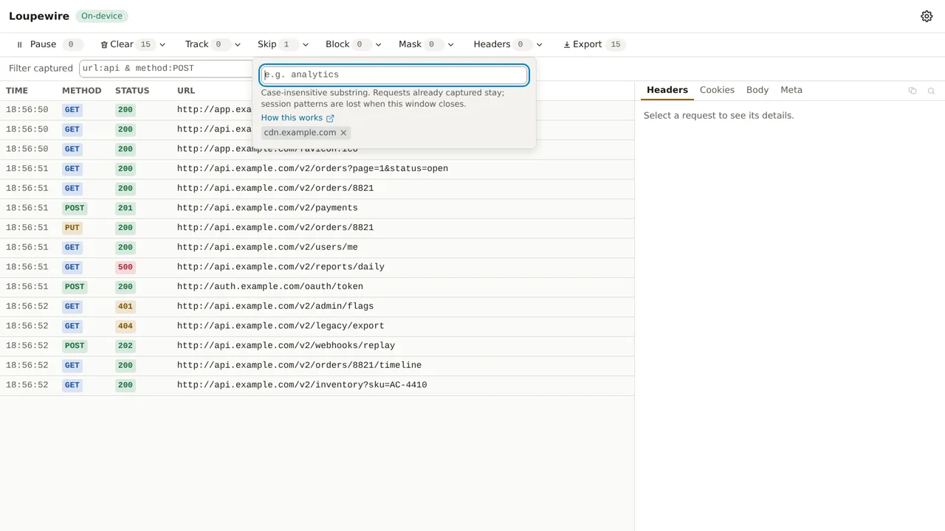Select the /v2/webhooks/replay request
Viewport: 945px width, 531px height.
(317, 346)
